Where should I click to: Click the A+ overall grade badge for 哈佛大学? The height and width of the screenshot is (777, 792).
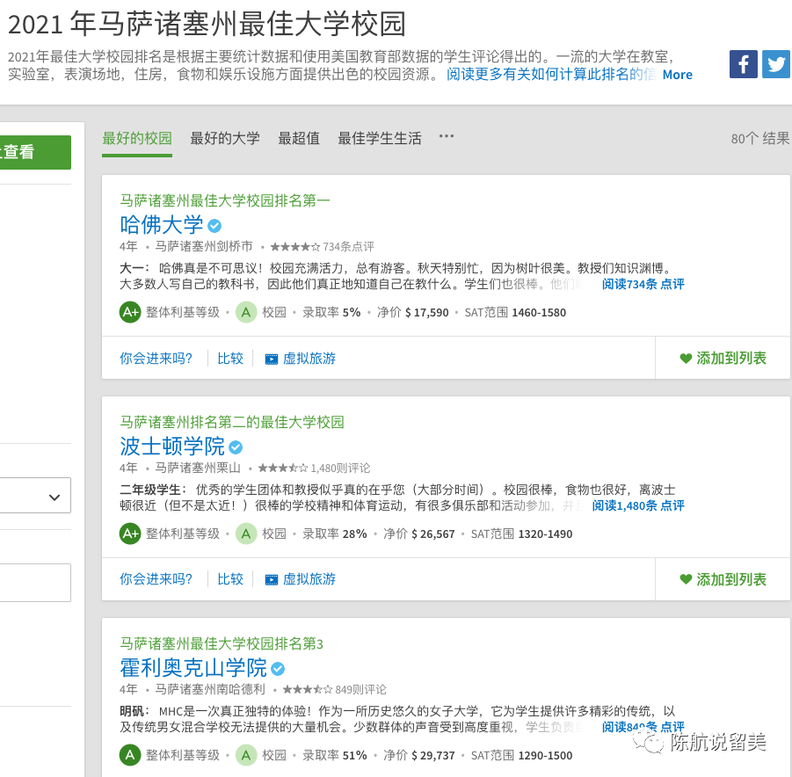point(130,312)
